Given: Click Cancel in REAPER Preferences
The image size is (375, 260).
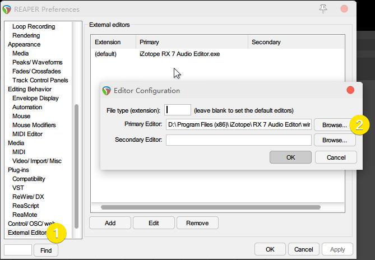Looking at the screenshot, I should coord(303,249).
